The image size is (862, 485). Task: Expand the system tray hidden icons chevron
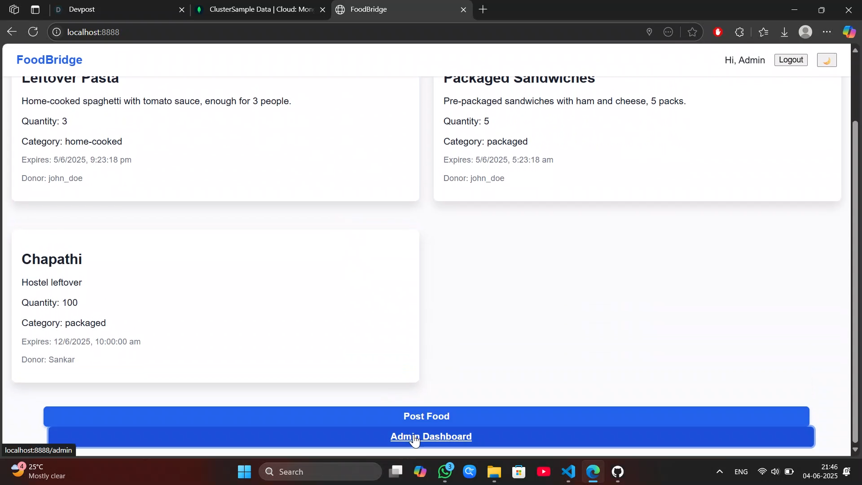point(719,472)
